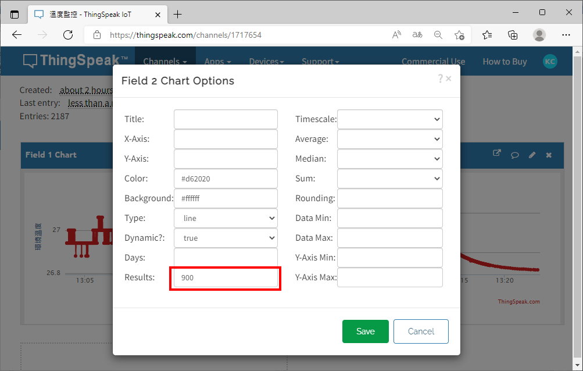583x371 pixels.
Task: Expand the Type dropdown showing line
Action: [x=226, y=218]
